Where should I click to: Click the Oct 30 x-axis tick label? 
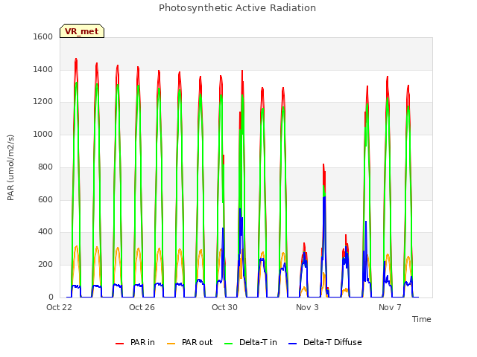click(224, 307)
